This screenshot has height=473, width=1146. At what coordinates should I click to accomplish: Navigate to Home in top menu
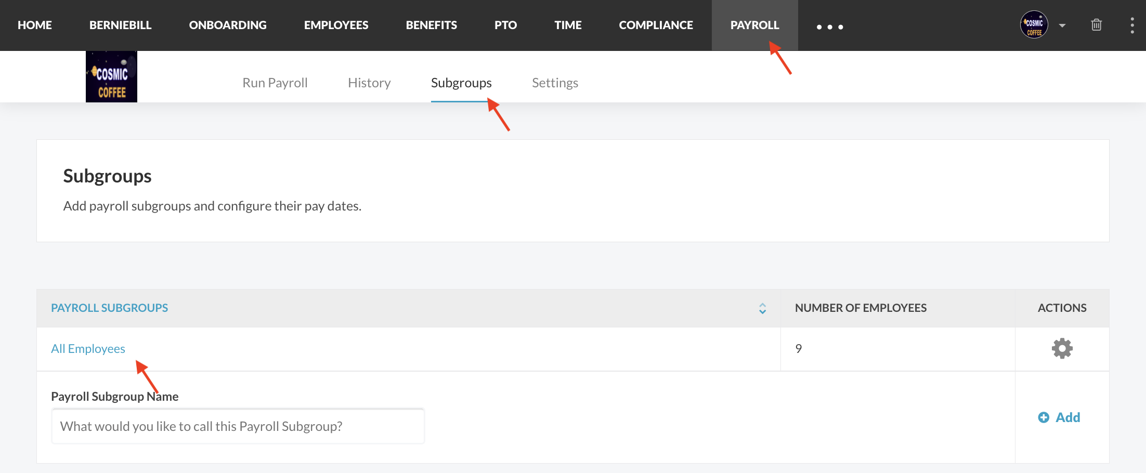[x=35, y=25]
